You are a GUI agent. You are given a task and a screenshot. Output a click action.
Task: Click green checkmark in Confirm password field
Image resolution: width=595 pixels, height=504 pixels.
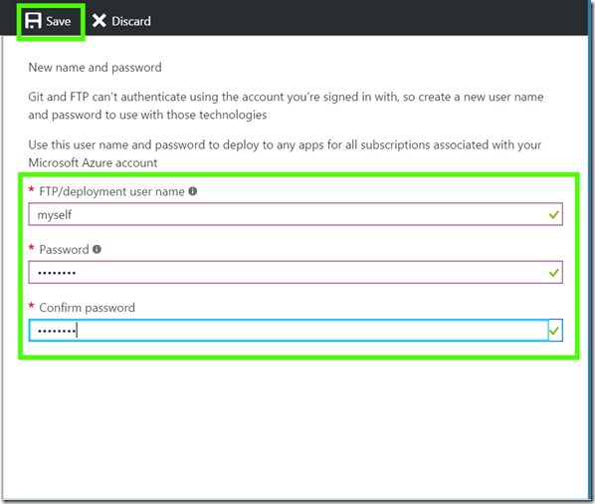[554, 331]
